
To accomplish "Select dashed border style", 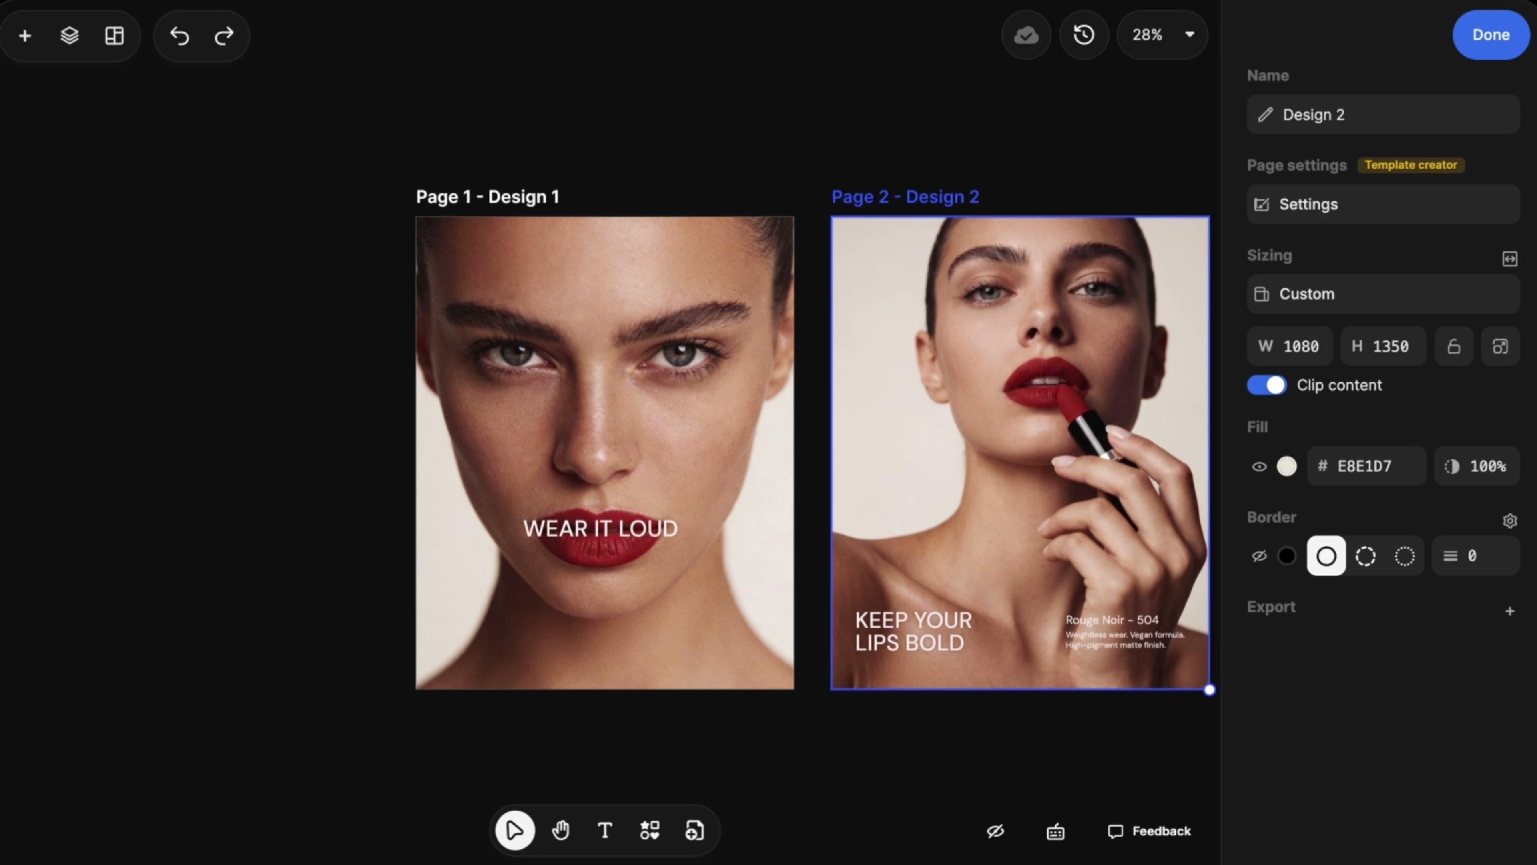I will tap(1365, 556).
